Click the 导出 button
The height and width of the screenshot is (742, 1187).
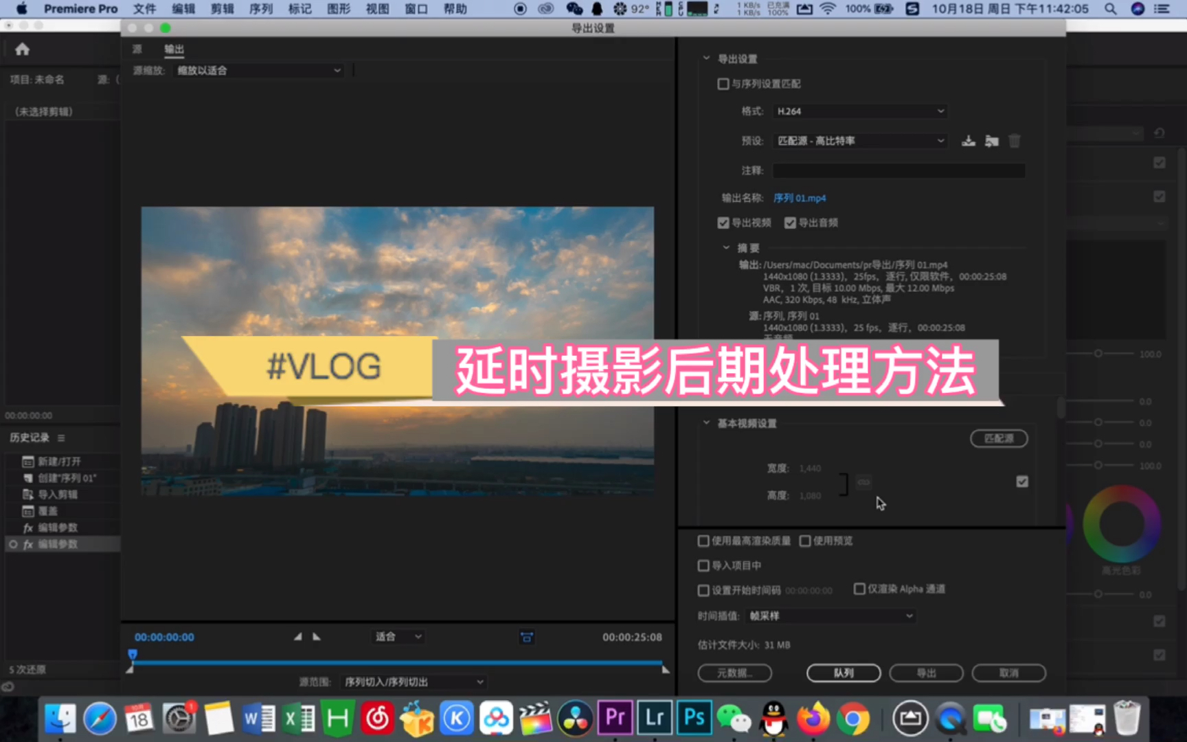[x=926, y=673]
